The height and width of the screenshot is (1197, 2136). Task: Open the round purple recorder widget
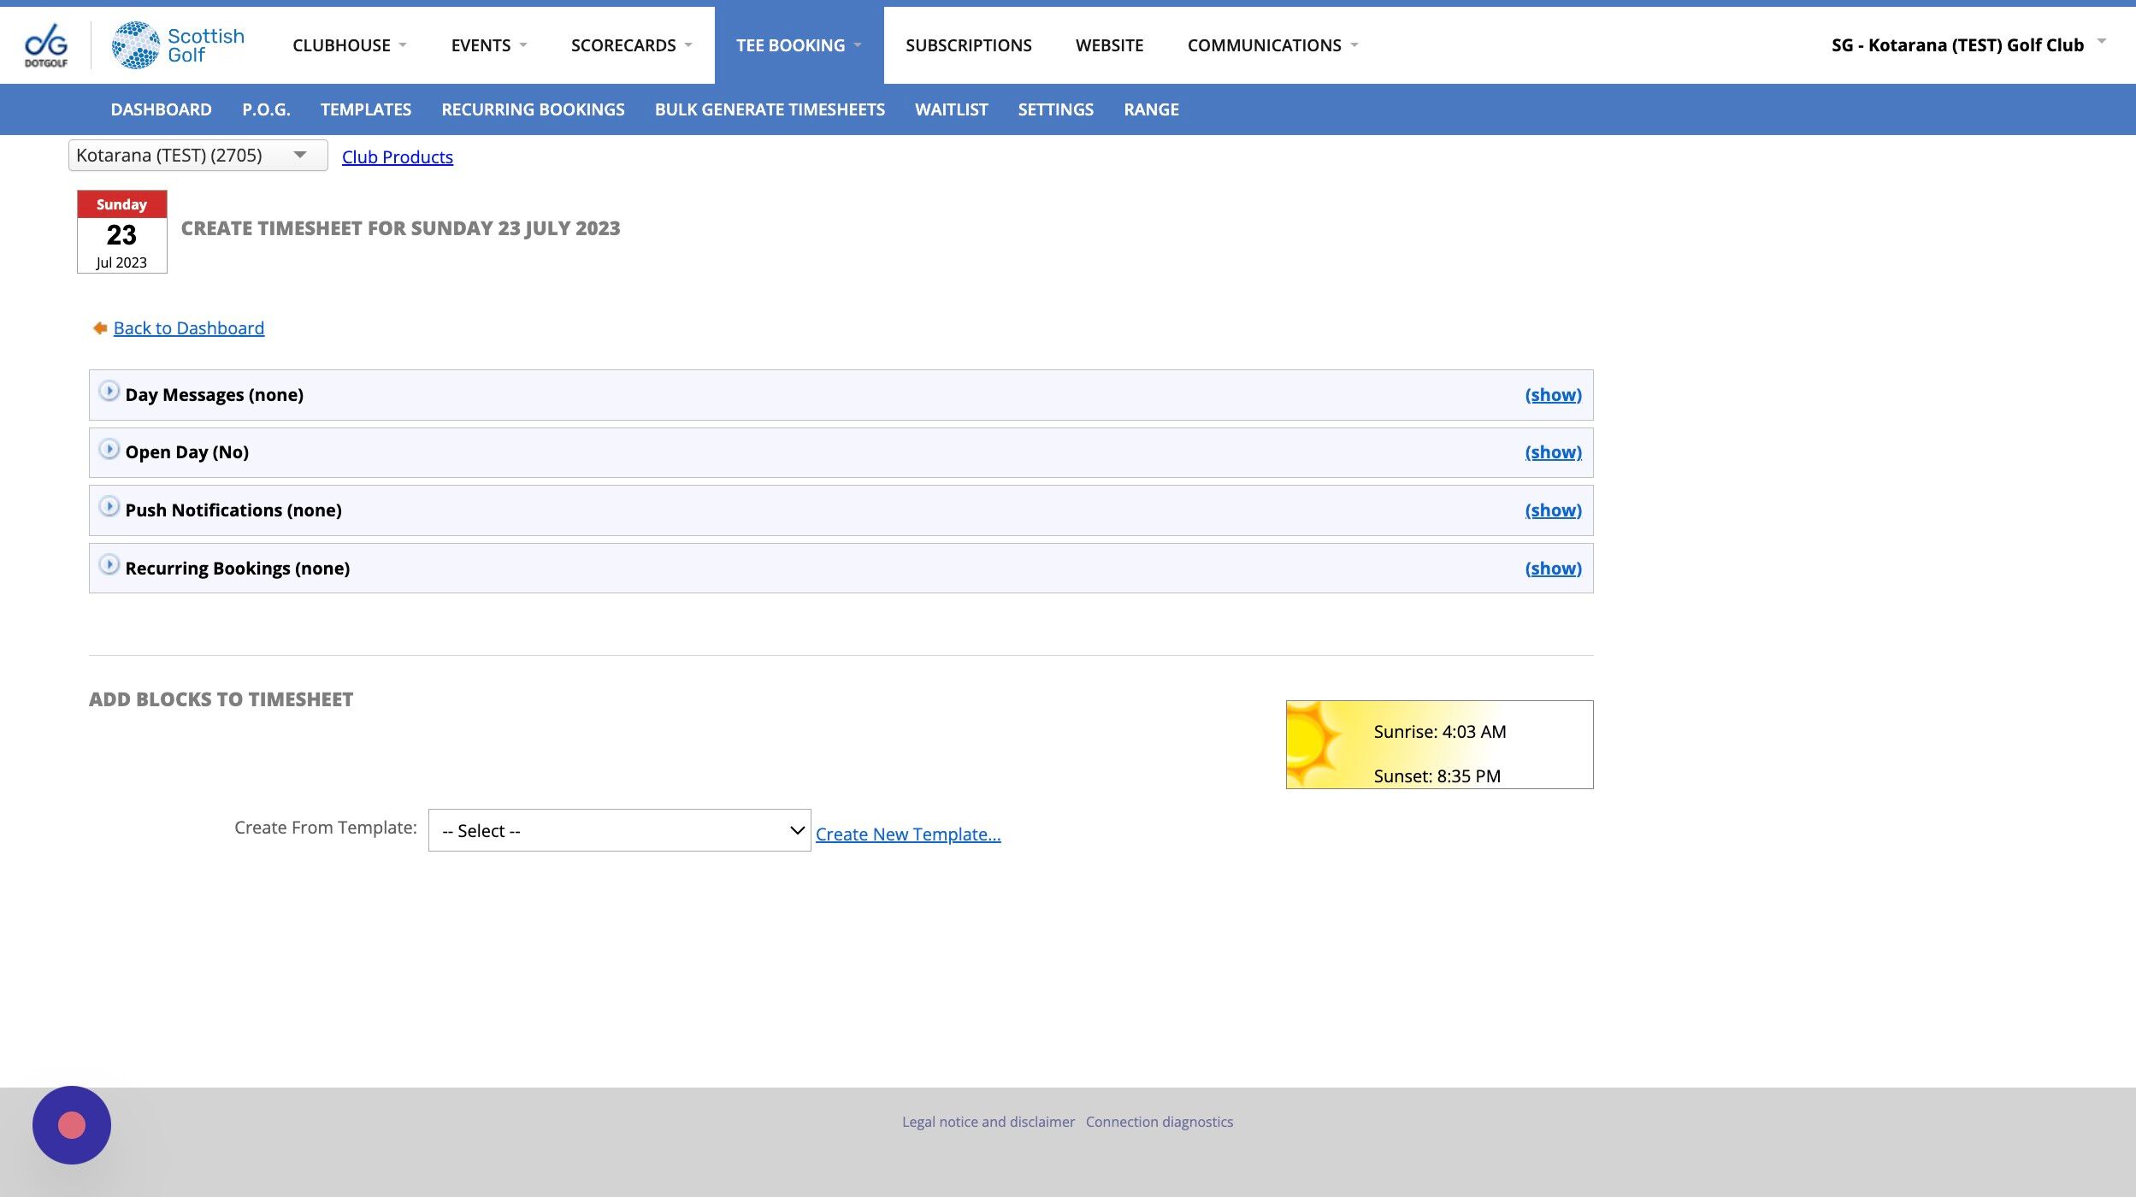point(72,1124)
